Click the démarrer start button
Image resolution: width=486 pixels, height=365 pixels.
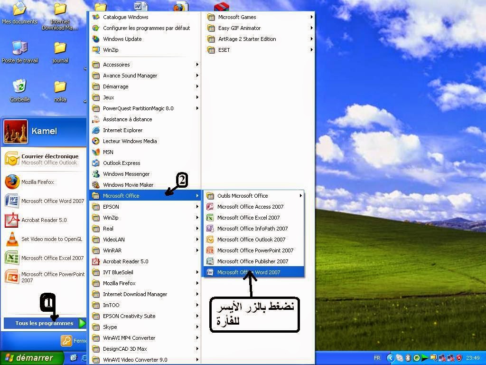pyautogui.click(x=31, y=358)
